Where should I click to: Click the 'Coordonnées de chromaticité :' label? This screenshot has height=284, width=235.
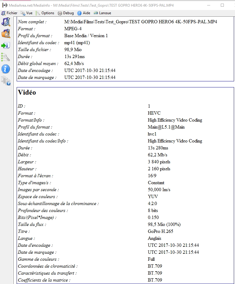click(48, 266)
